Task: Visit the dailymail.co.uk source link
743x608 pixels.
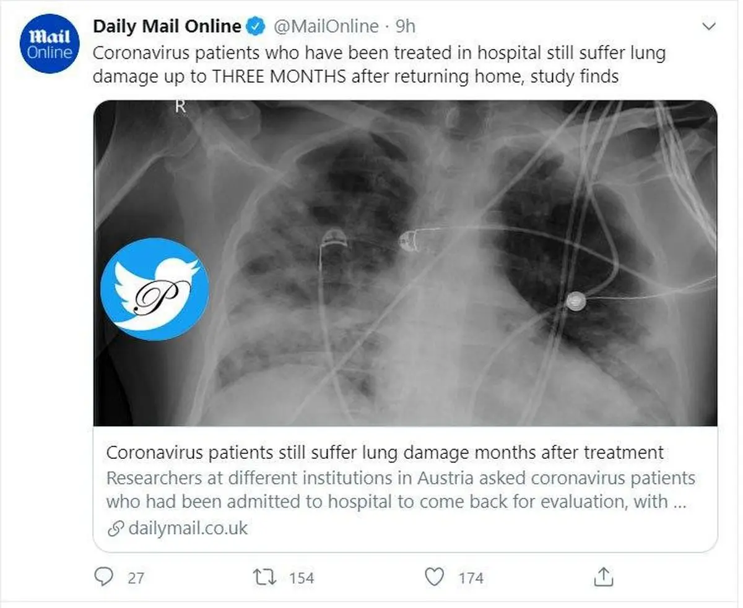Action: coord(188,528)
